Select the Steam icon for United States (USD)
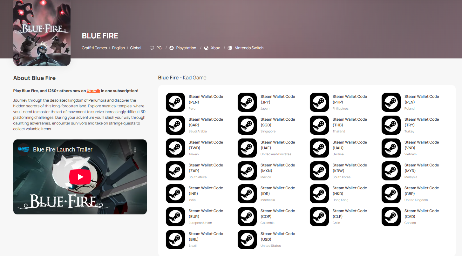462x256 pixels. [x=247, y=239]
